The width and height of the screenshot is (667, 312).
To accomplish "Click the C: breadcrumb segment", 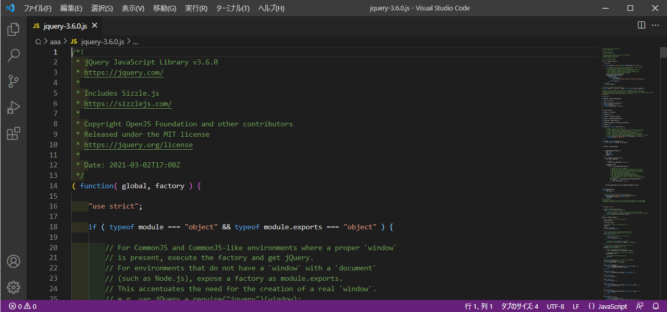I will tap(38, 42).
